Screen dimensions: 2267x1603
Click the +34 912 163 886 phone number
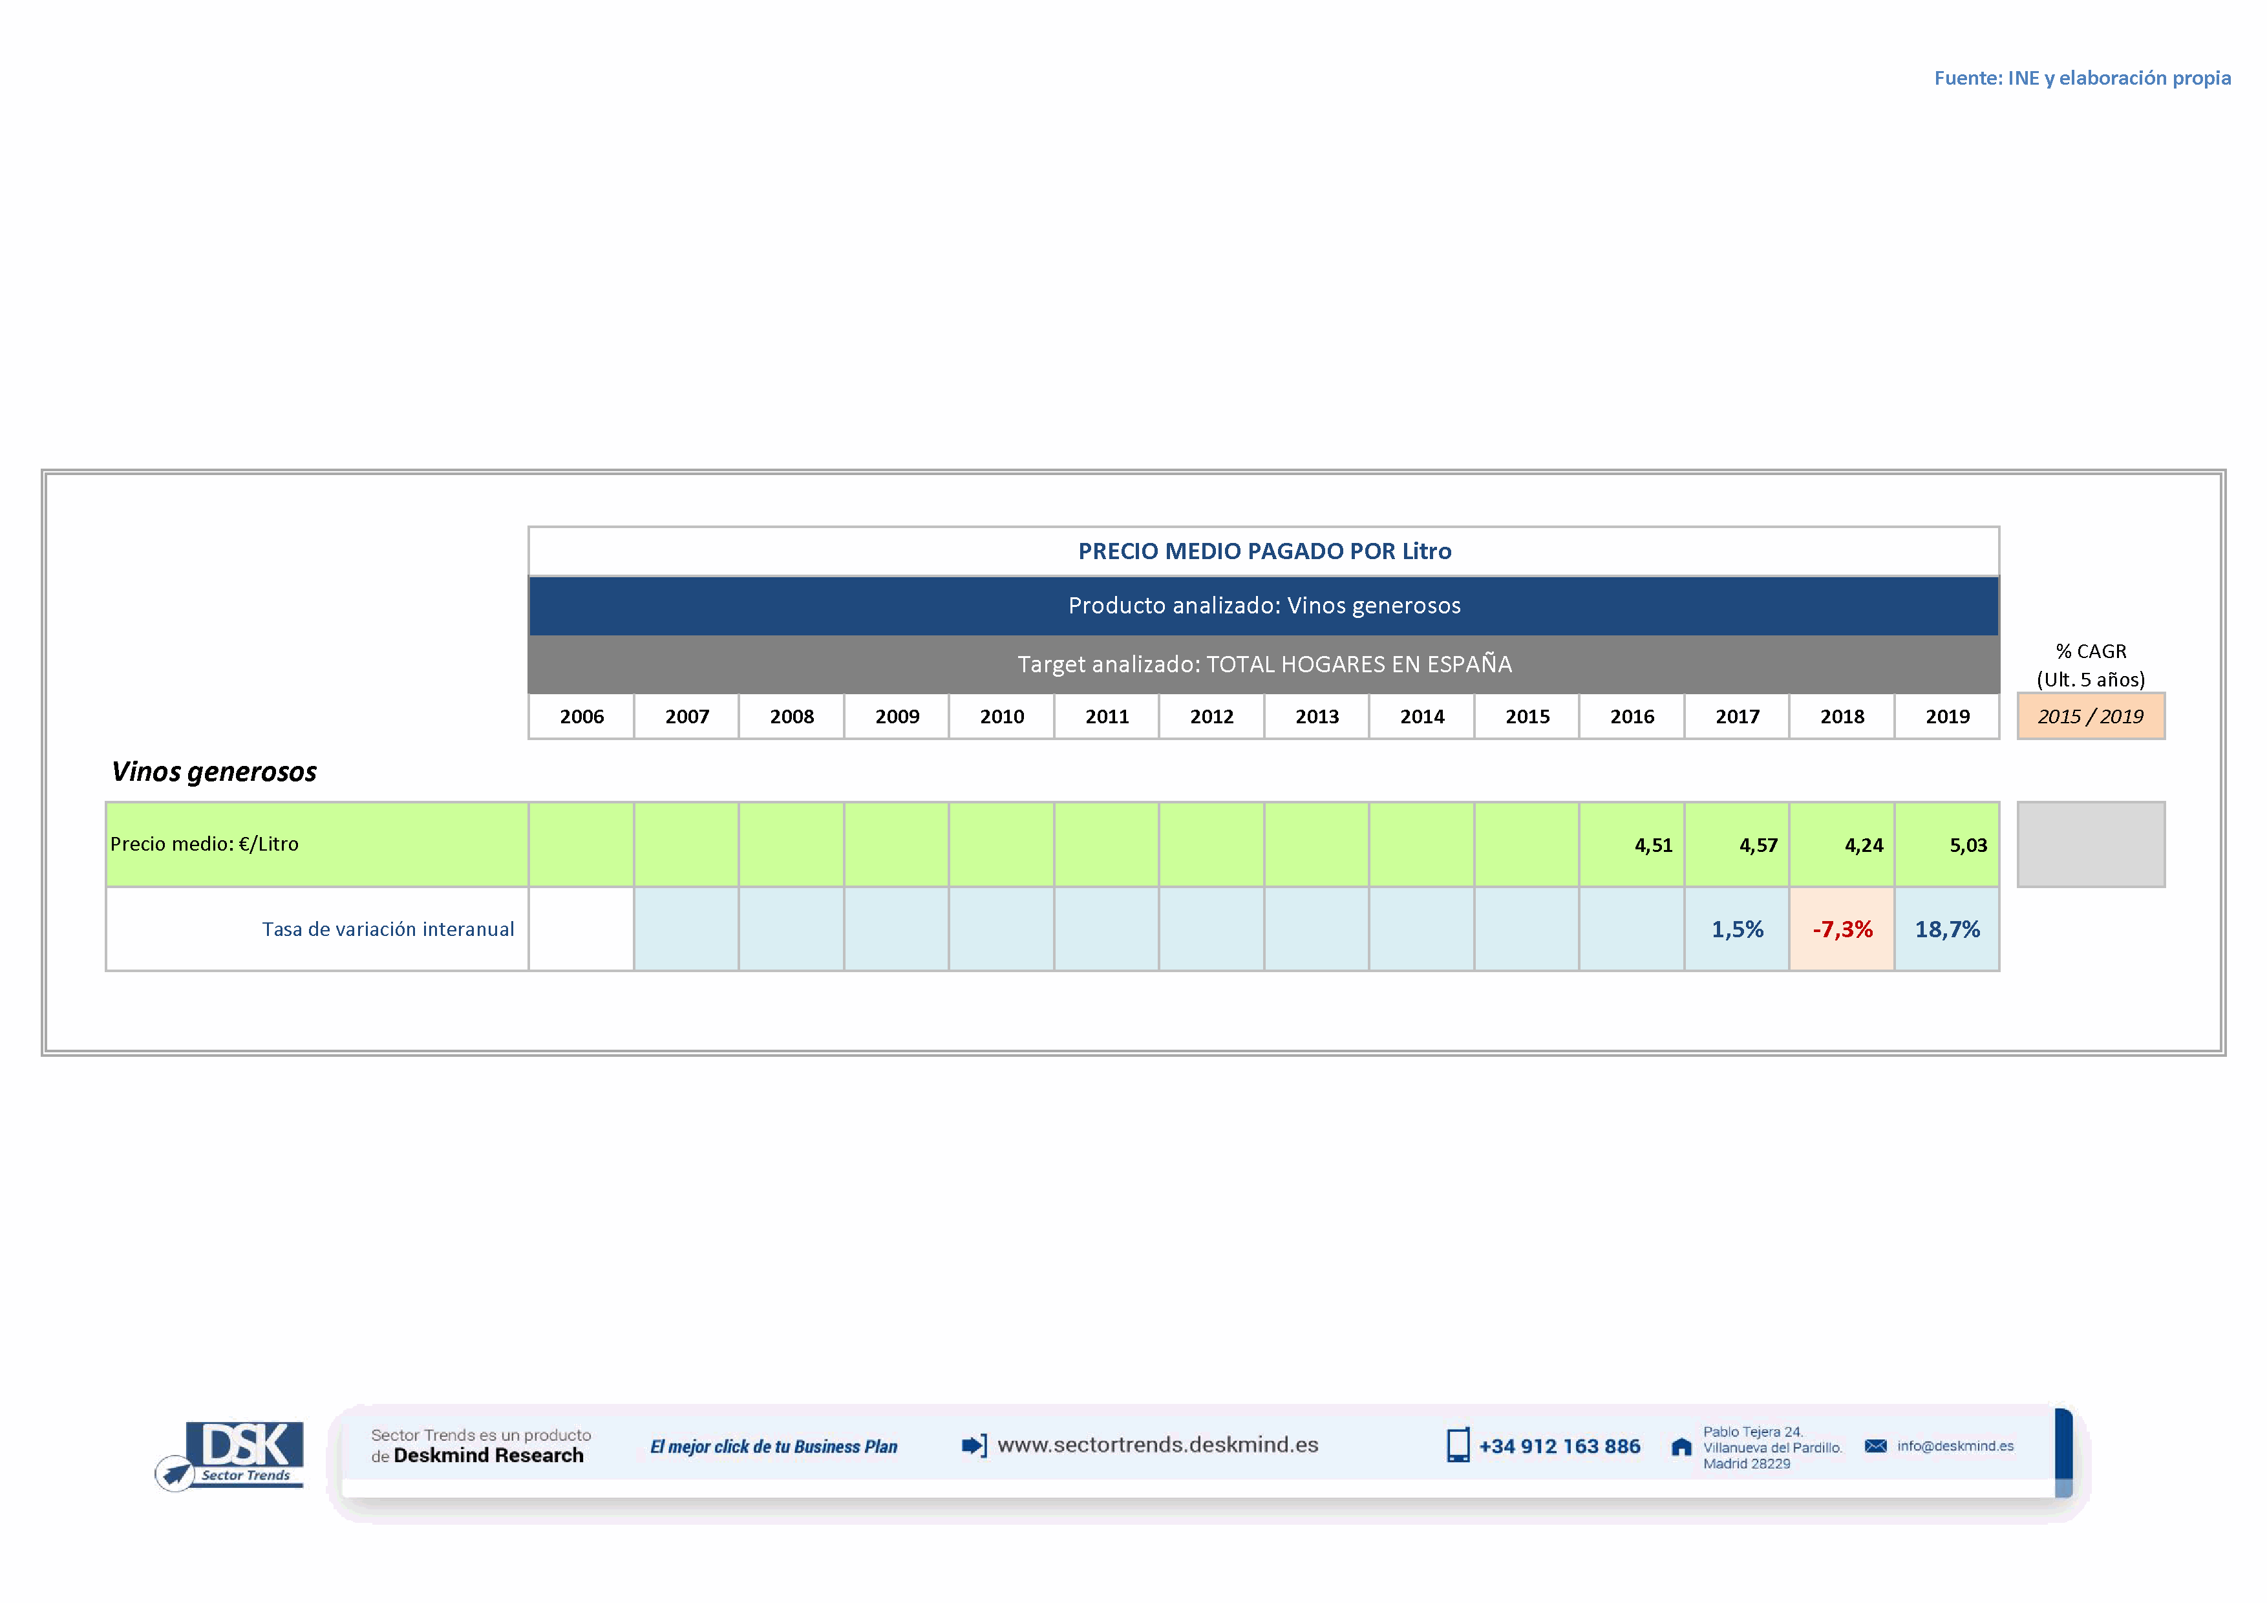pos(1559,1446)
